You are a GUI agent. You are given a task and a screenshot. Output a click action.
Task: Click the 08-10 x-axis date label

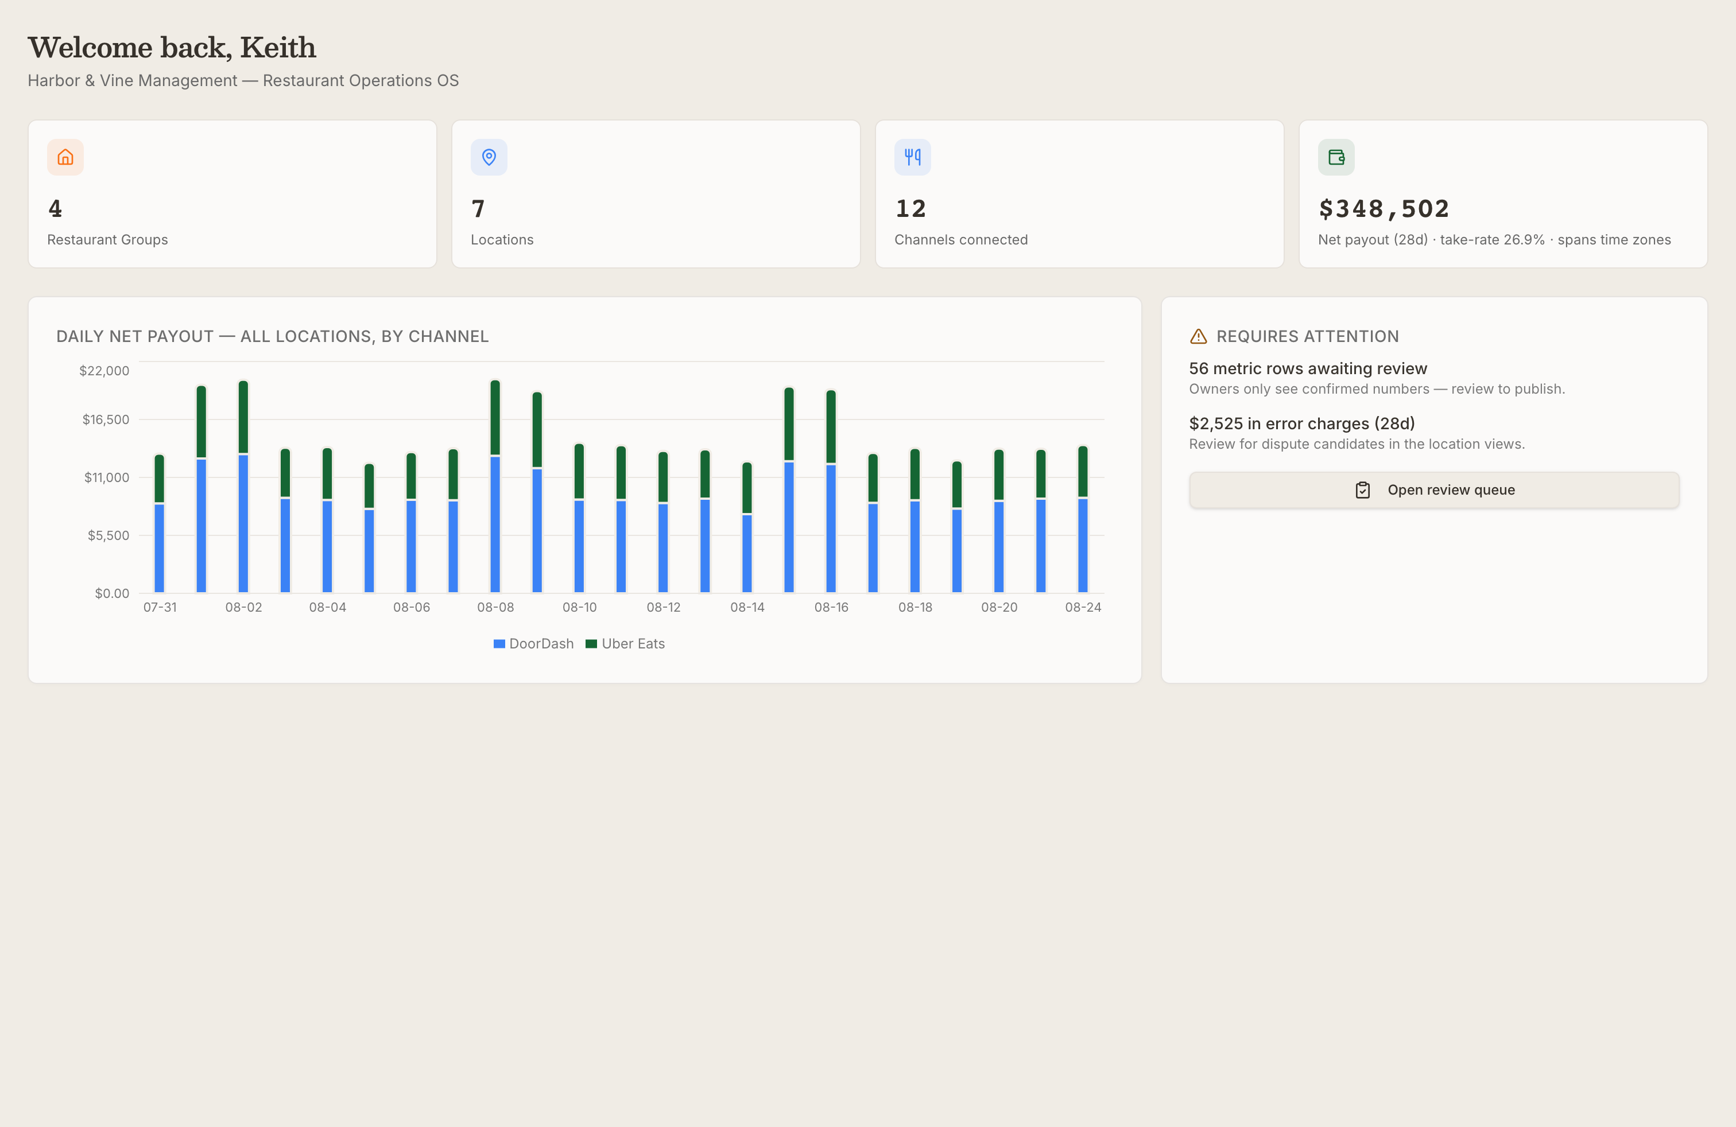(580, 607)
